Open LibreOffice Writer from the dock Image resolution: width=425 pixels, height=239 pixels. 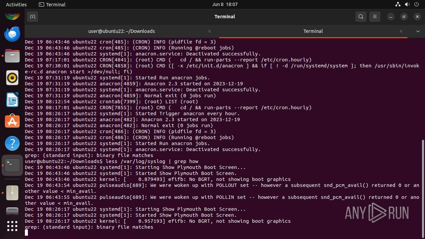pos(12,100)
